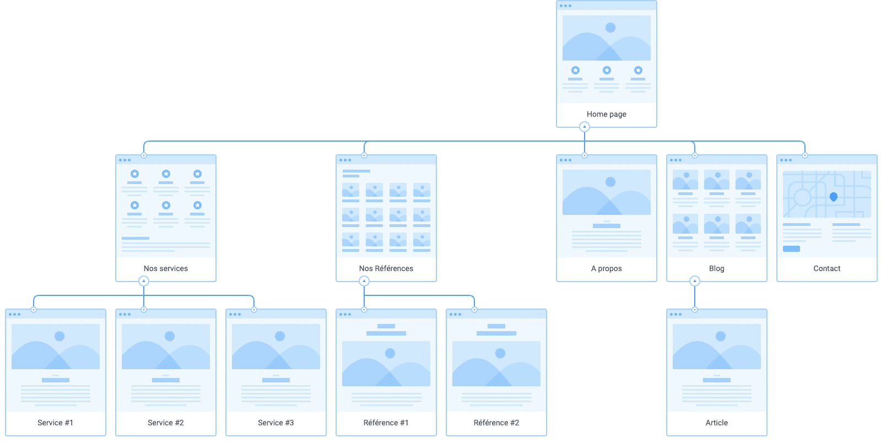Collapse children under Home page card
Image resolution: width=881 pixels, height=443 pixels.
tap(585, 127)
